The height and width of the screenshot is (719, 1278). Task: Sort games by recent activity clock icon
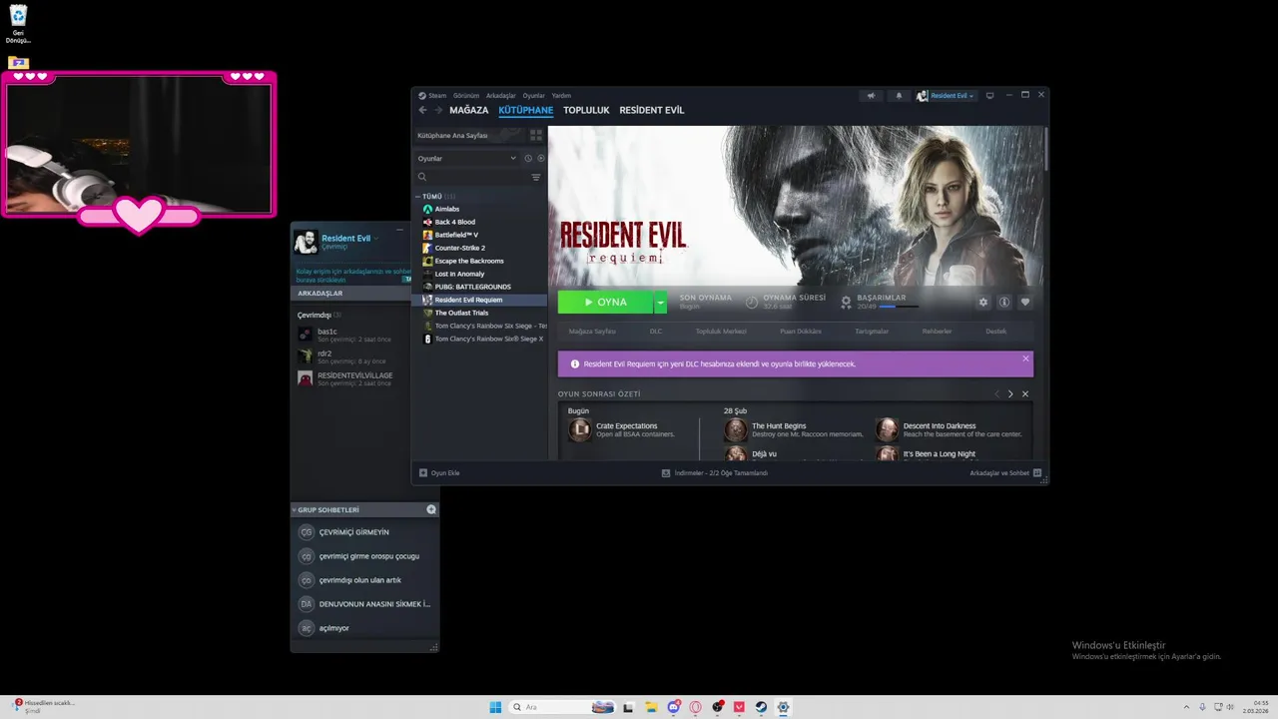[528, 159]
